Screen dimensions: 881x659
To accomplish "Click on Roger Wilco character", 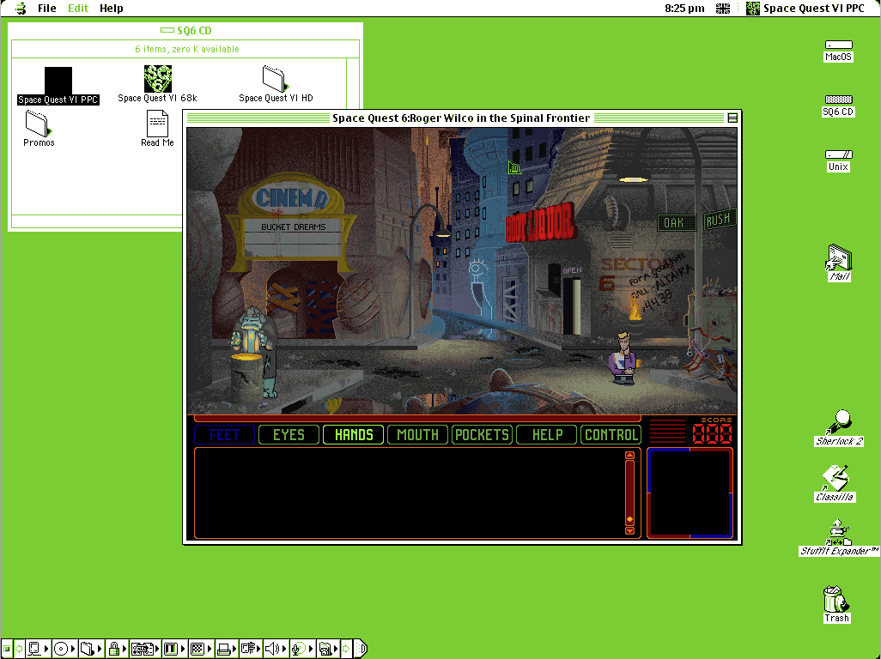I will pos(623,359).
